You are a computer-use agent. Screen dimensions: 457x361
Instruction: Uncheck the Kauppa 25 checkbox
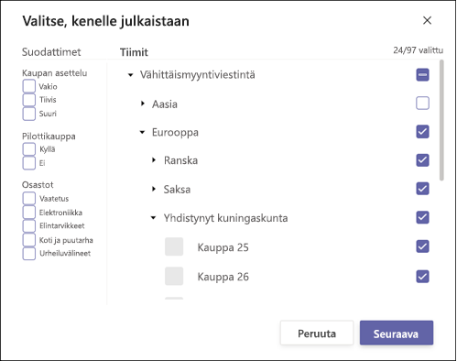tap(422, 246)
